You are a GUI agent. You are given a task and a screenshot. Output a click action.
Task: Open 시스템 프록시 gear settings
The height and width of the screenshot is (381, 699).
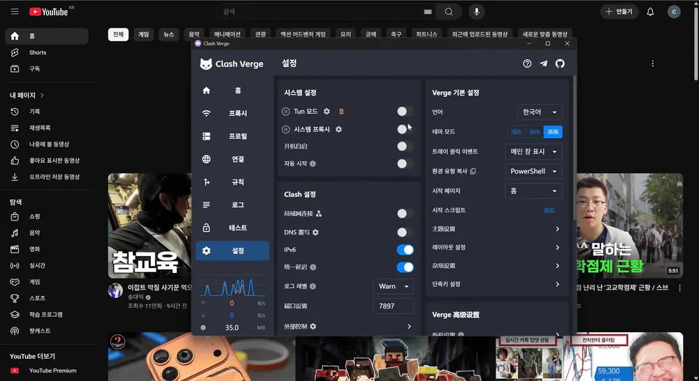[x=338, y=130]
